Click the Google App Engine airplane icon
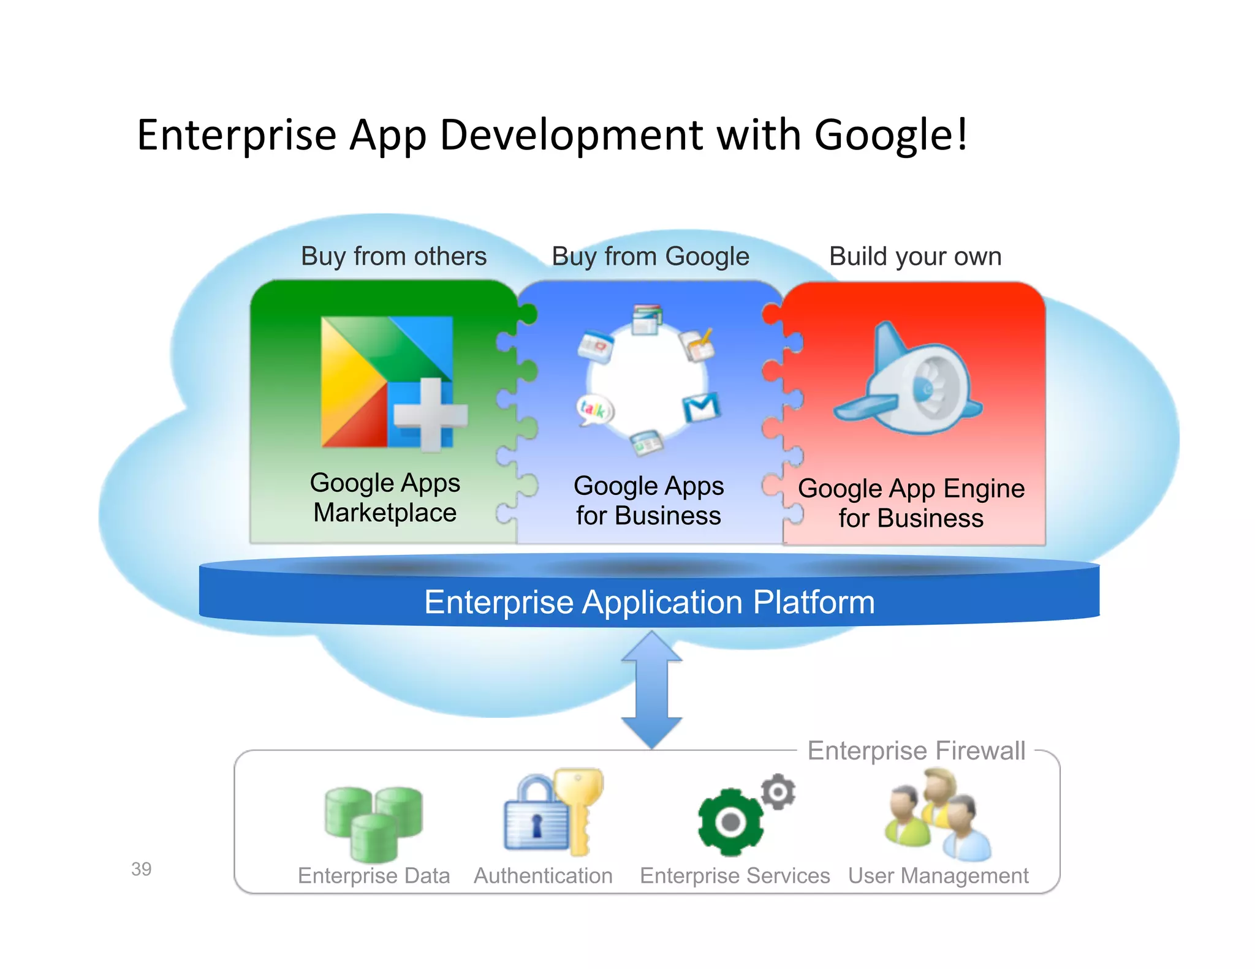The width and height of the screenshot is (1255, 969). pyautogui.click(x=908, y=379)
